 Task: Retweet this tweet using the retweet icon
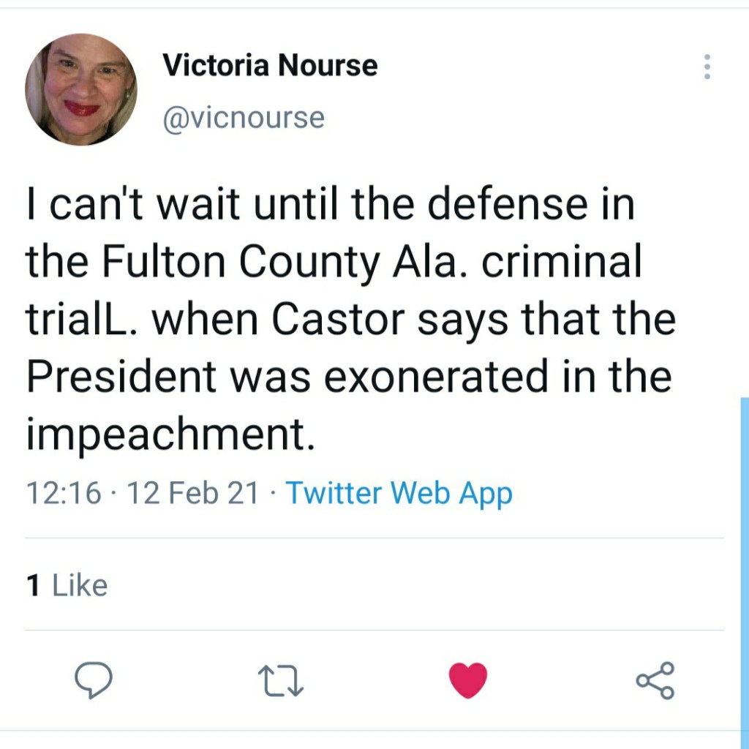point(282,680)
